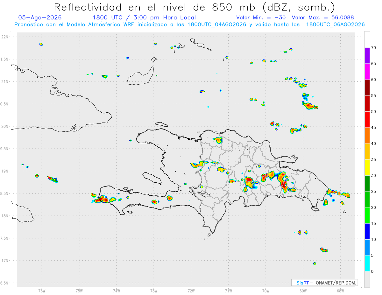382x295 pixels.
Task: Click the dark green 25–30 dBZ colorbar segment
Action: pos(367,183)
